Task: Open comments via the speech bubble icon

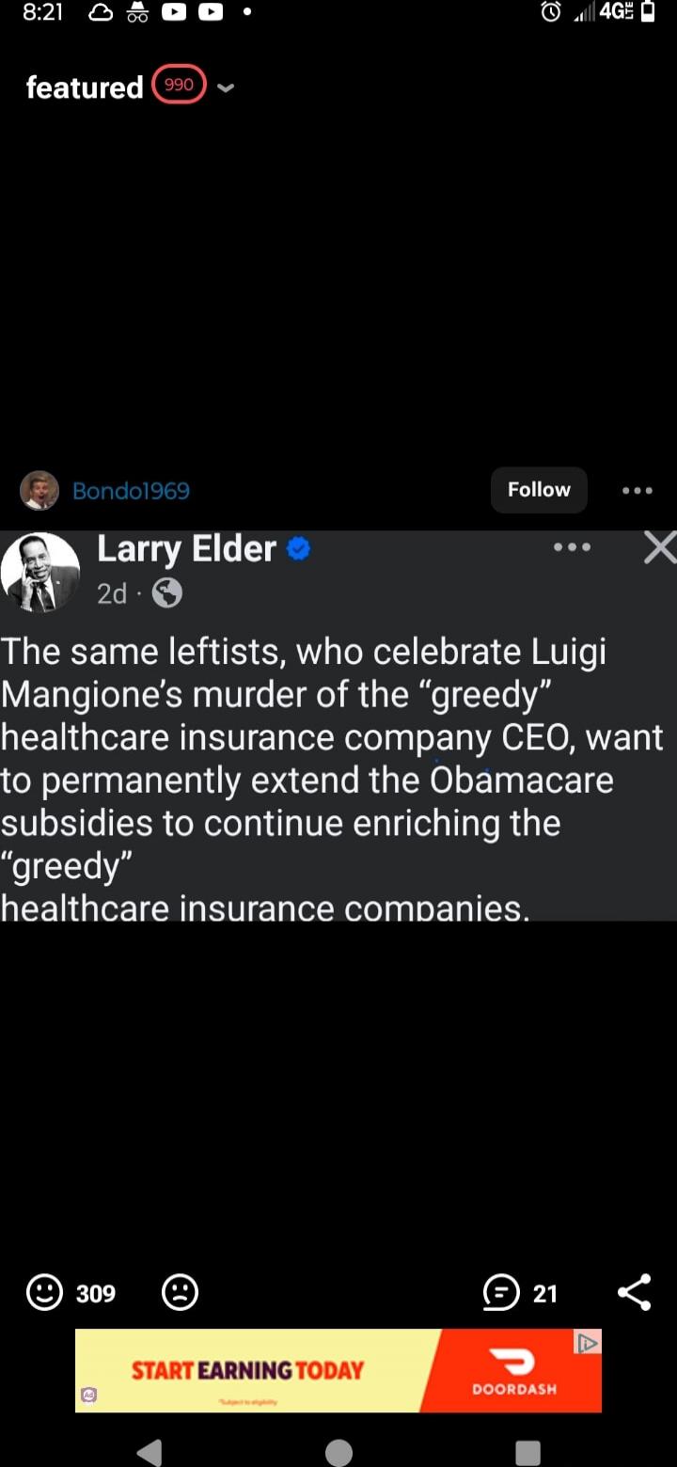Action: click(501, 1292)
